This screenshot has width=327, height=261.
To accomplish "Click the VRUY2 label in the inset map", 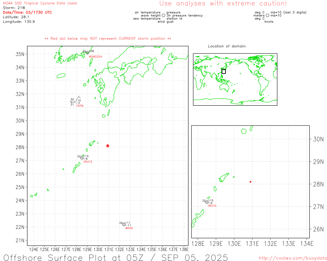I will pyautogui.click(x=212, y=206).
